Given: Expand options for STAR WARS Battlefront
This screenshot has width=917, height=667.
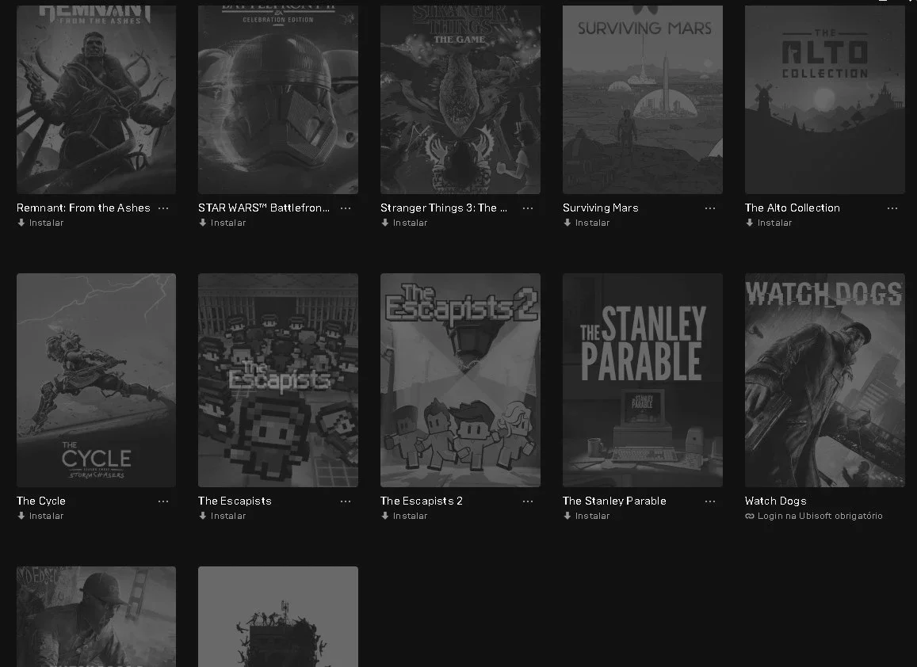Looking at the screenshot, I should pyautogui.click(x=346, y=208).
